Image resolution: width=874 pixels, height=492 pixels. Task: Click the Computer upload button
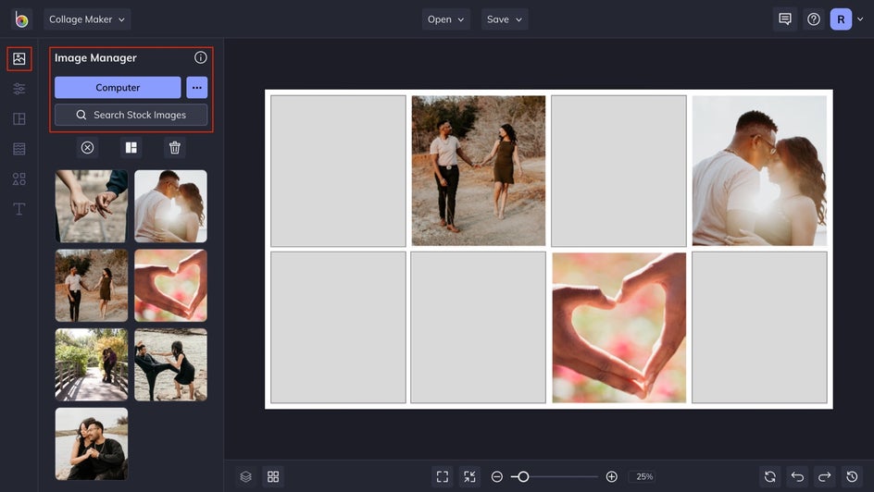[x=118, y=87]
